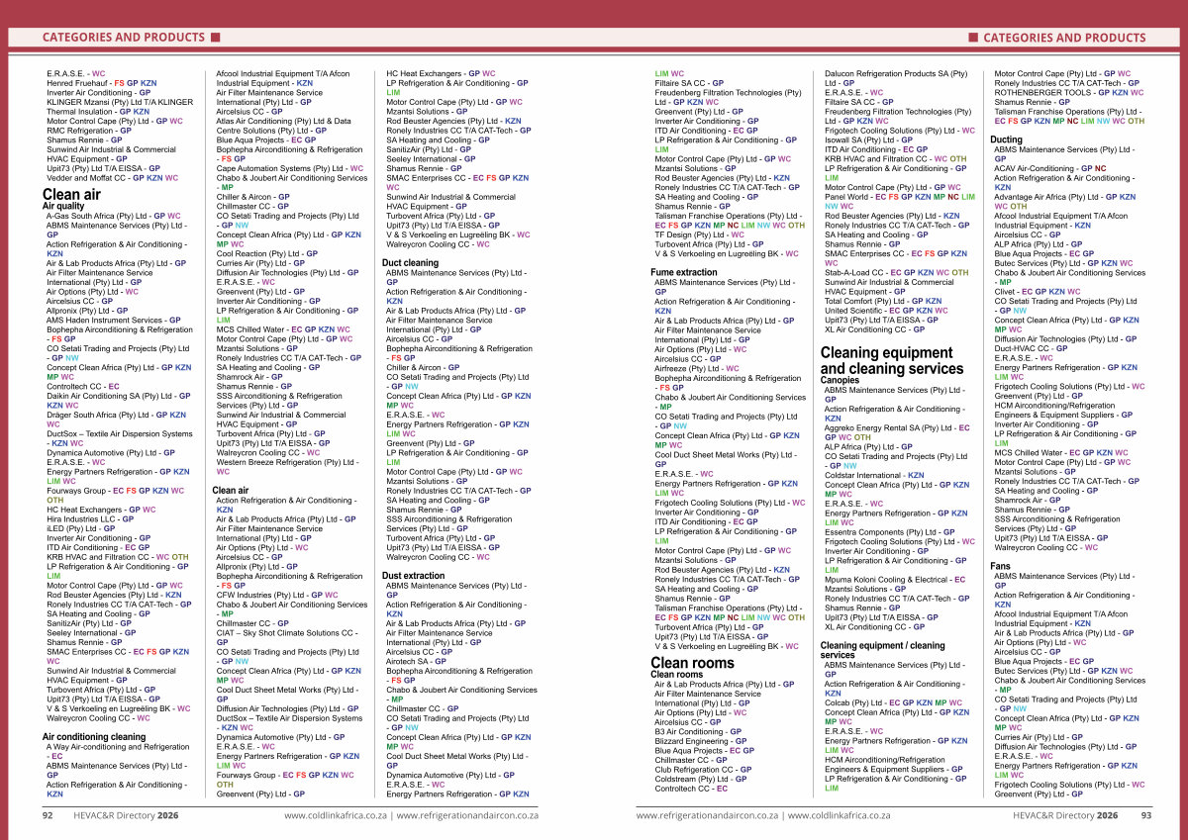Viewport: 1188px width, 840px height.
Task: Choose the 'Dust extraction' section heading
Action: click(x=413, y=575)
